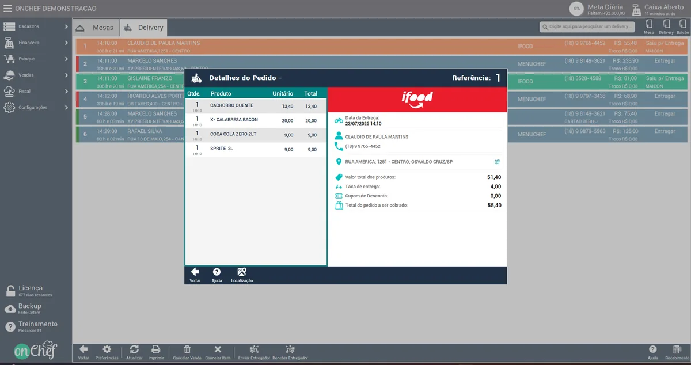Click Cancelar Item X icon
Screen dimensions: 691x365
click(218, 352)
